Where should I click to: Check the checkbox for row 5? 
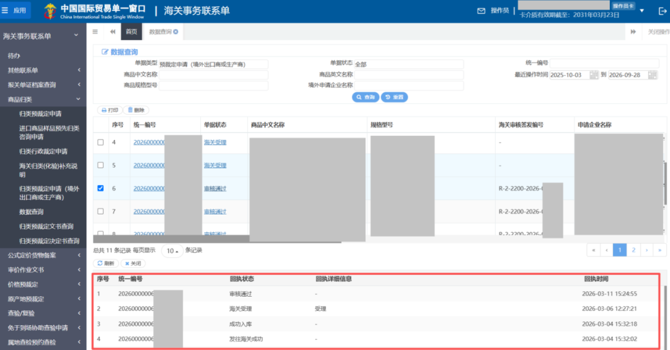pos(100,165)
